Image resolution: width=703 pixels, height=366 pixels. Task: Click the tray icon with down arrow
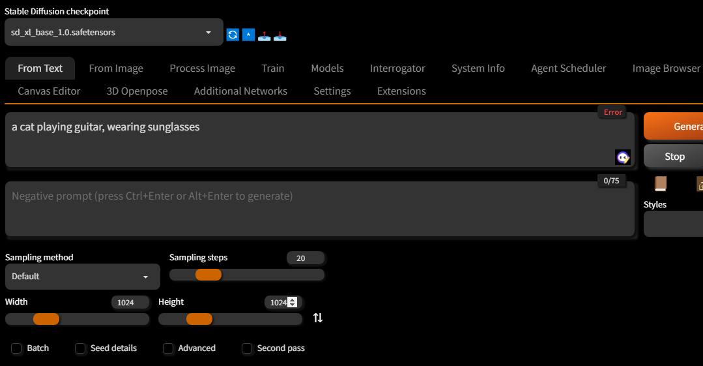click(280, 35)
